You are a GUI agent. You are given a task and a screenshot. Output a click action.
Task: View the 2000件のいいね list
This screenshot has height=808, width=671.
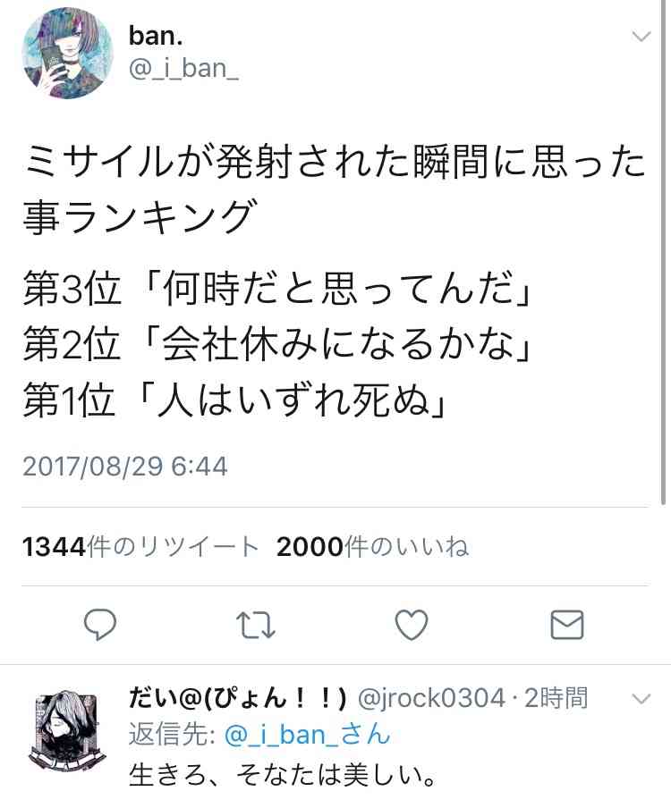point(372,547)
